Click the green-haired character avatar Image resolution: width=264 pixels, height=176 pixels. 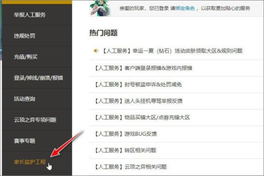point(100,8)
